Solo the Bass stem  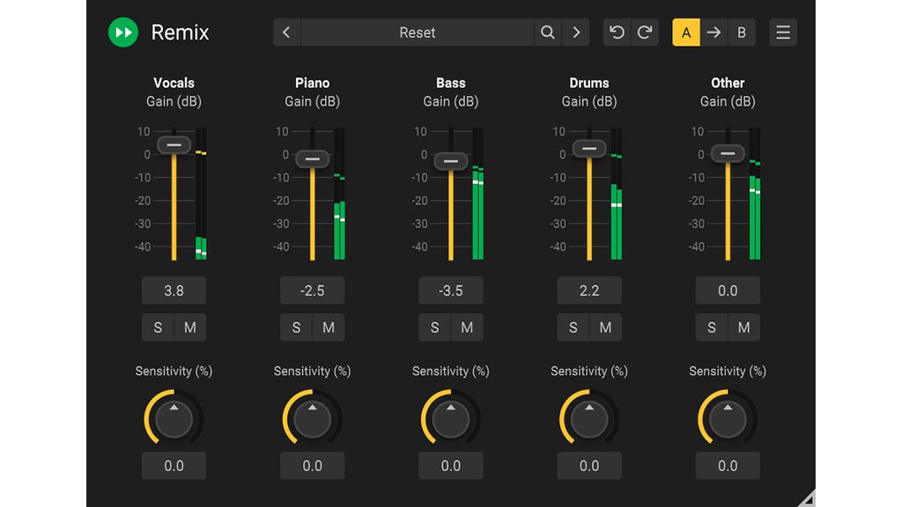click(x=434, y=327)
